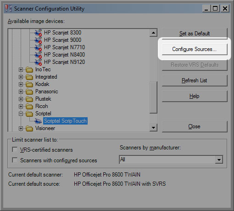234x211 pixels.
Task: Expand the InoTec folder node
Action: click(21, 69)
